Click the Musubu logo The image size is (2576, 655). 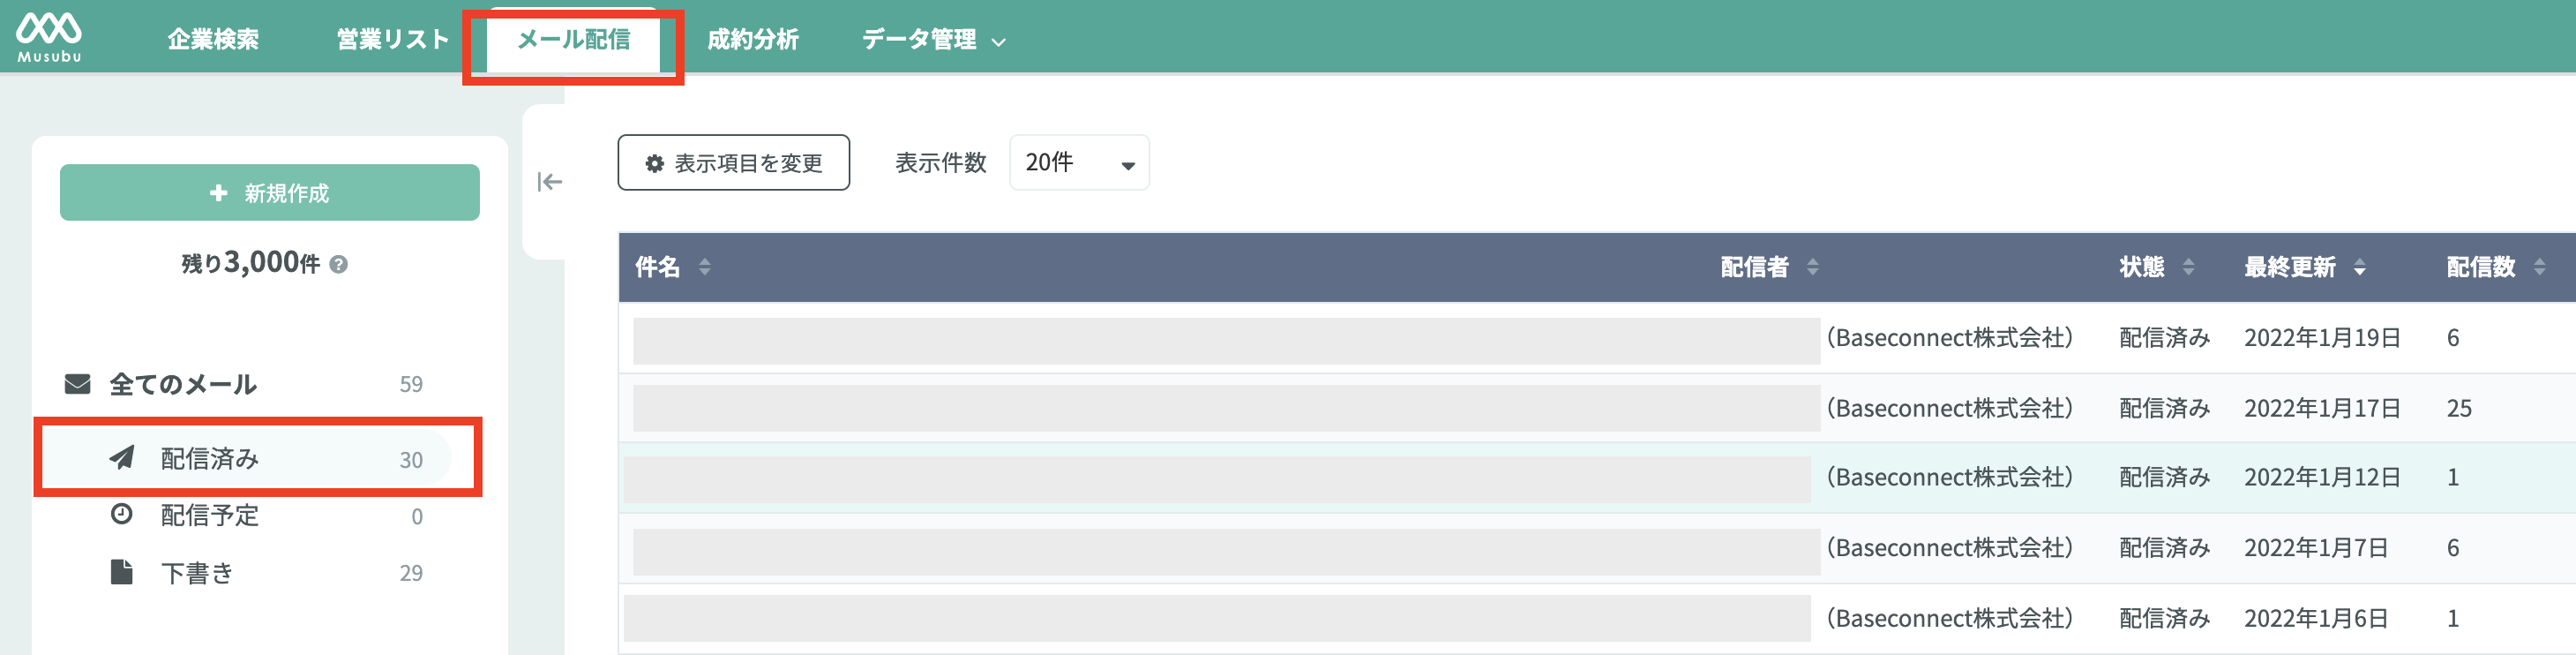click(x=49, y=38)
